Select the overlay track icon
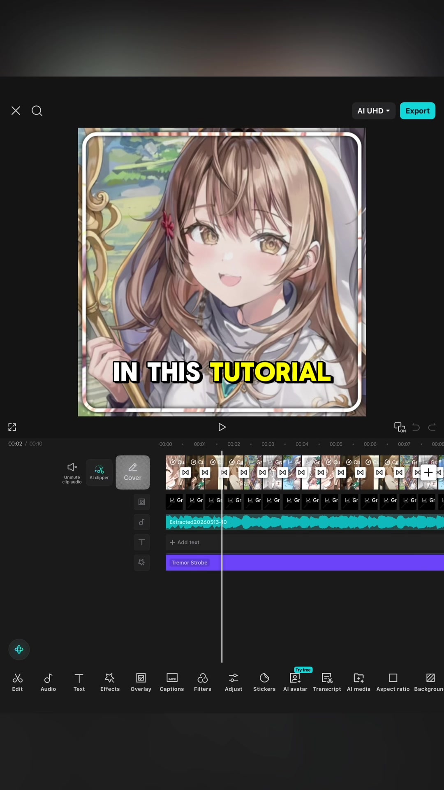 pos(142,502)
